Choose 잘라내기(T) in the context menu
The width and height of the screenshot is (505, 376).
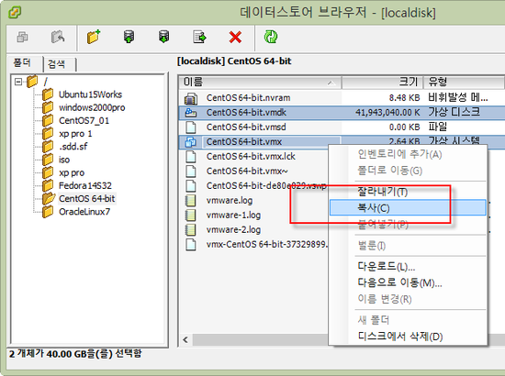[x=408, y=192]
